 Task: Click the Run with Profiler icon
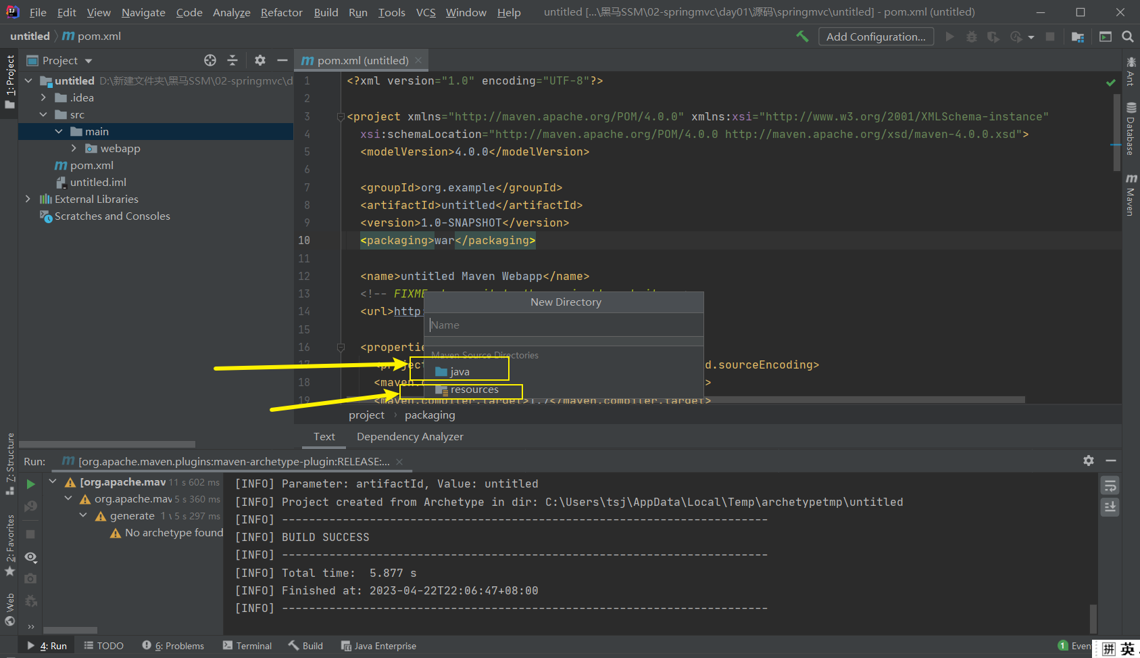pos(1016,37)
